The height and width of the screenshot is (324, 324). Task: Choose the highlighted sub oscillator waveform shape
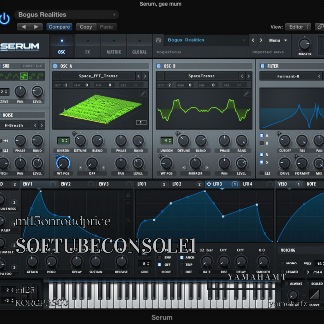pyautogui.click(x=24, y=76)
